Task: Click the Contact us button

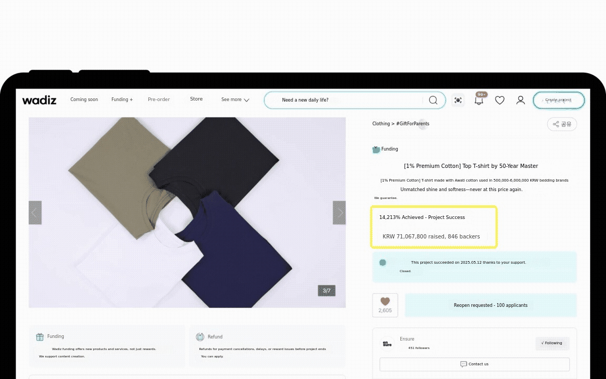Action: click(x=474, y=364)
